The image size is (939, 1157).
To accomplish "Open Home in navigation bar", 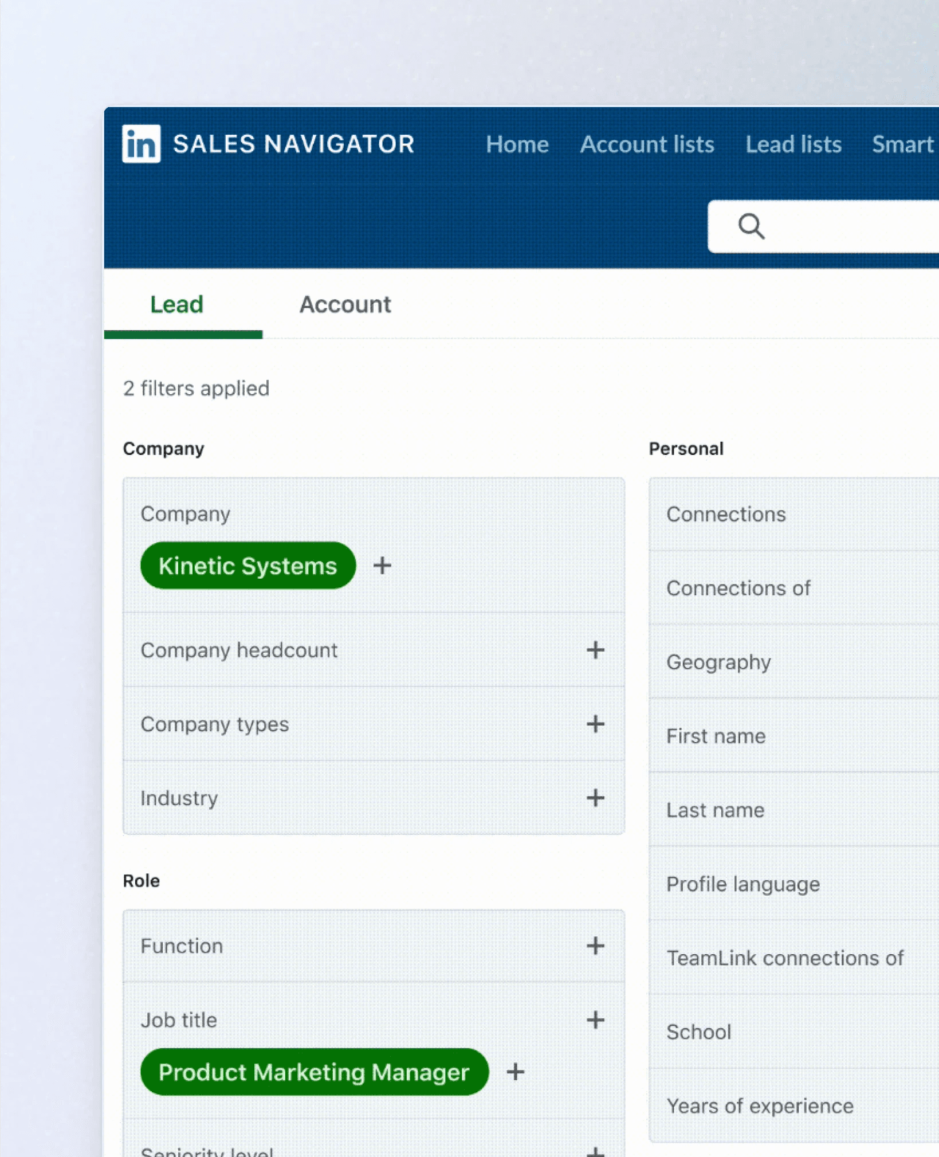I will click(517, 144).
